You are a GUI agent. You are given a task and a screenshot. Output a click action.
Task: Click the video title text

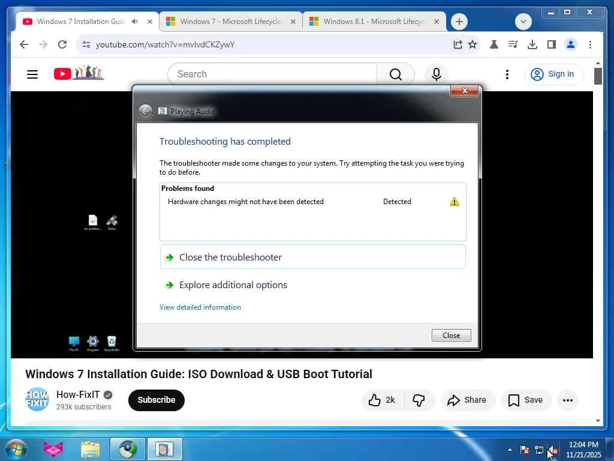199,373
